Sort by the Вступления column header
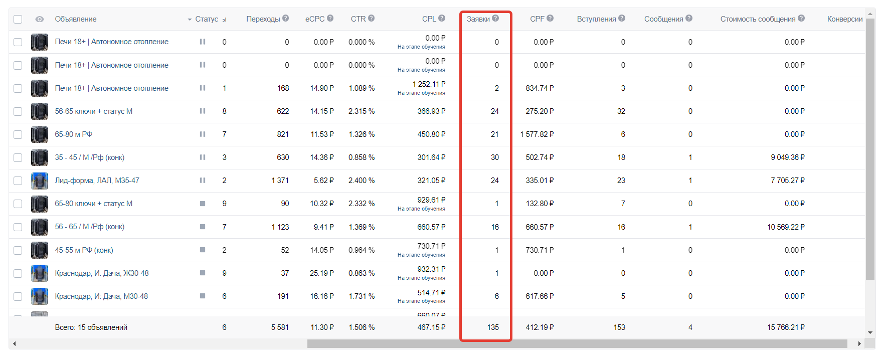 pos(596,19)
